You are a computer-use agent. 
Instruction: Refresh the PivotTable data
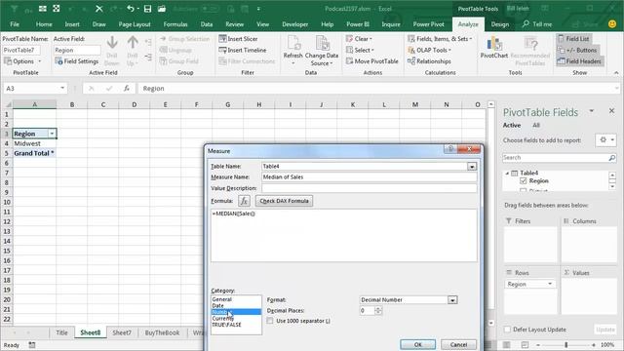(292, 50)
